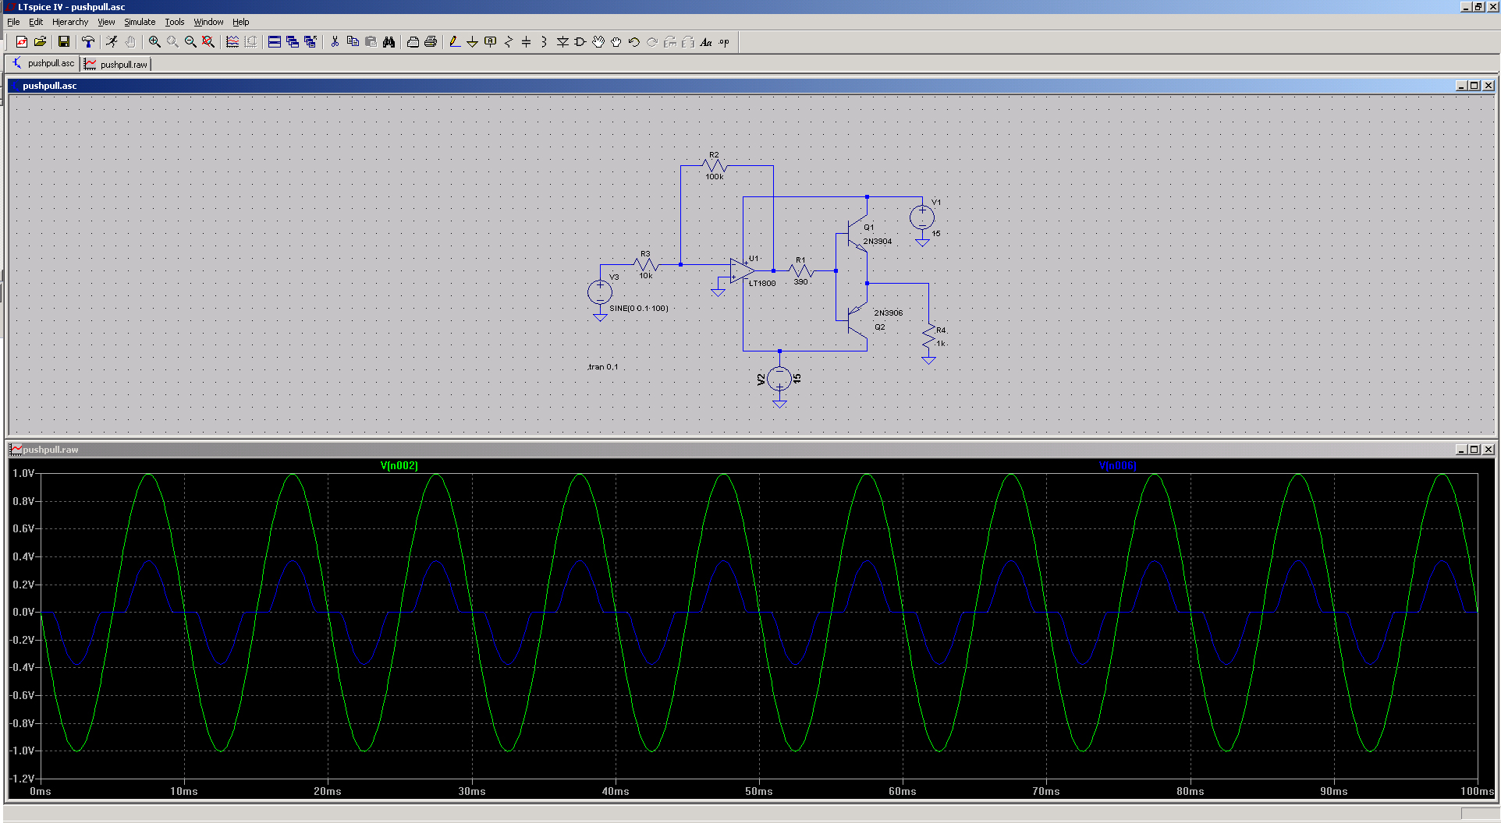
Task: Select the Q2 2N3906 transistor
Action: coord(859,320)
